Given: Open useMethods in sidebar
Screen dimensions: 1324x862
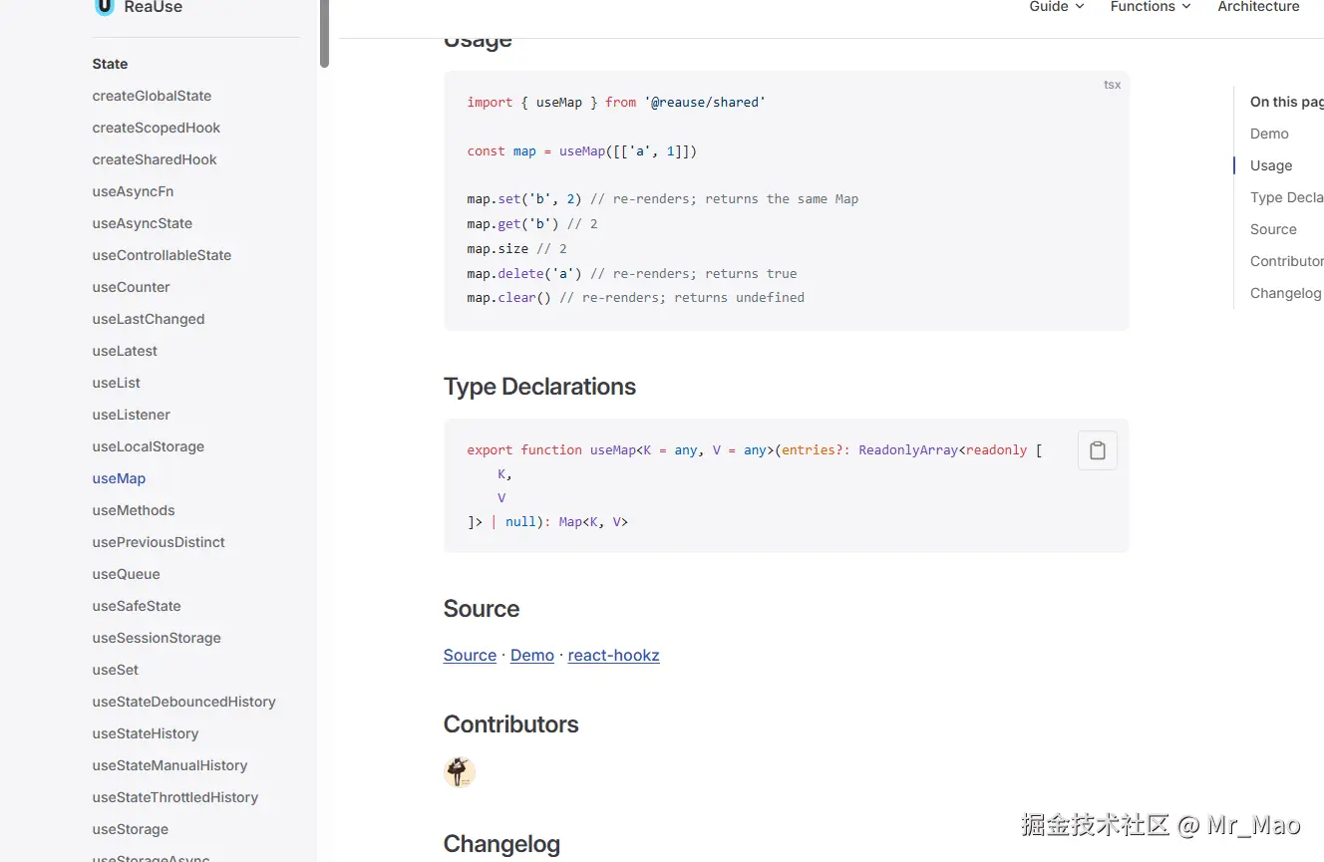Looking at the screenshot, I should [x=134, y=510].
